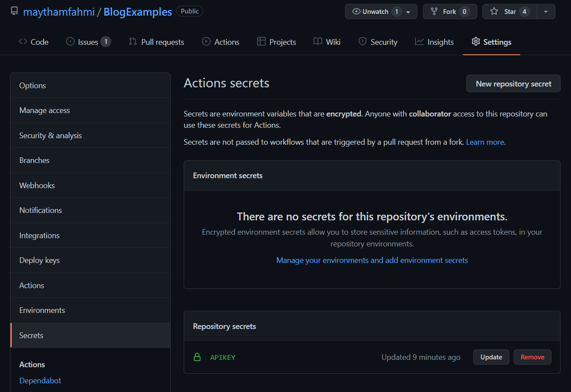Screen dimensions: 571x392
Task: Click the Issues count badge showing 1
Action: click(106, 42)
